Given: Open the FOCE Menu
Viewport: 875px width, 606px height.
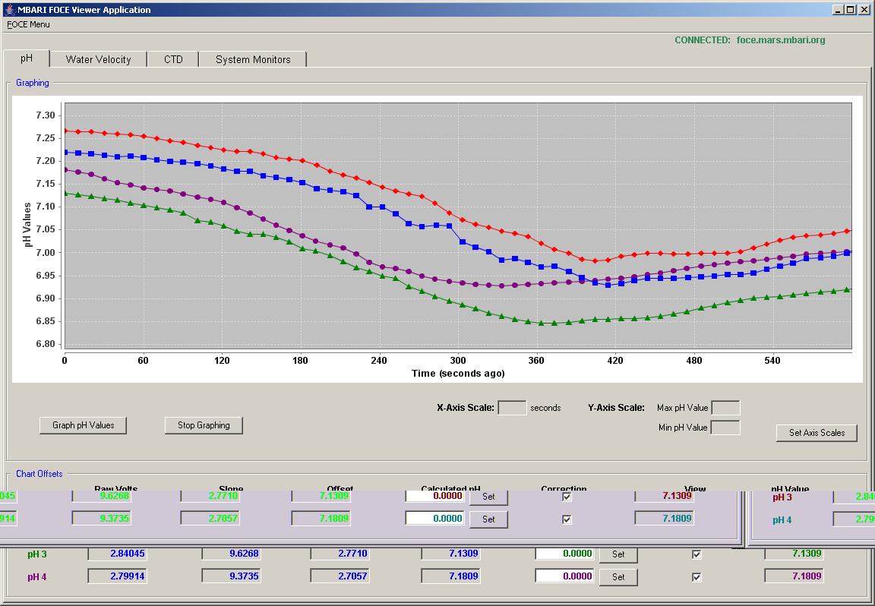Looking at the screenshot, I should 28,24.
